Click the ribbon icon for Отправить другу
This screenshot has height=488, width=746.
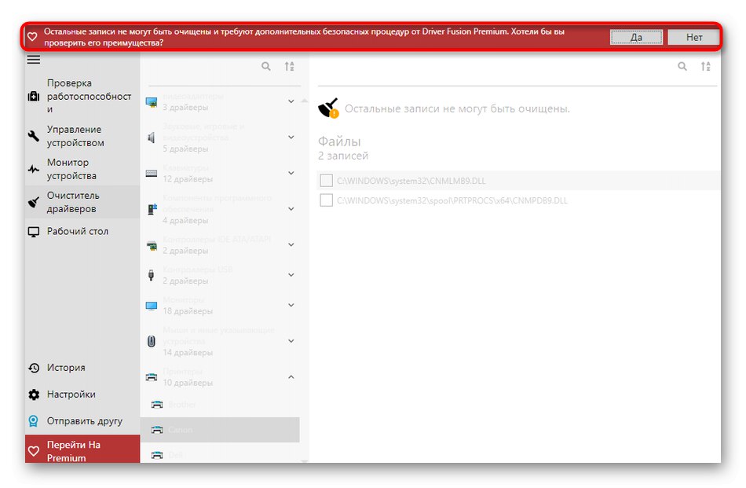[x=33, y=421]
